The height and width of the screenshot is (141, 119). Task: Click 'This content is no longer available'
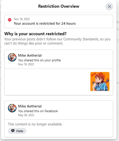click(35, 124)
